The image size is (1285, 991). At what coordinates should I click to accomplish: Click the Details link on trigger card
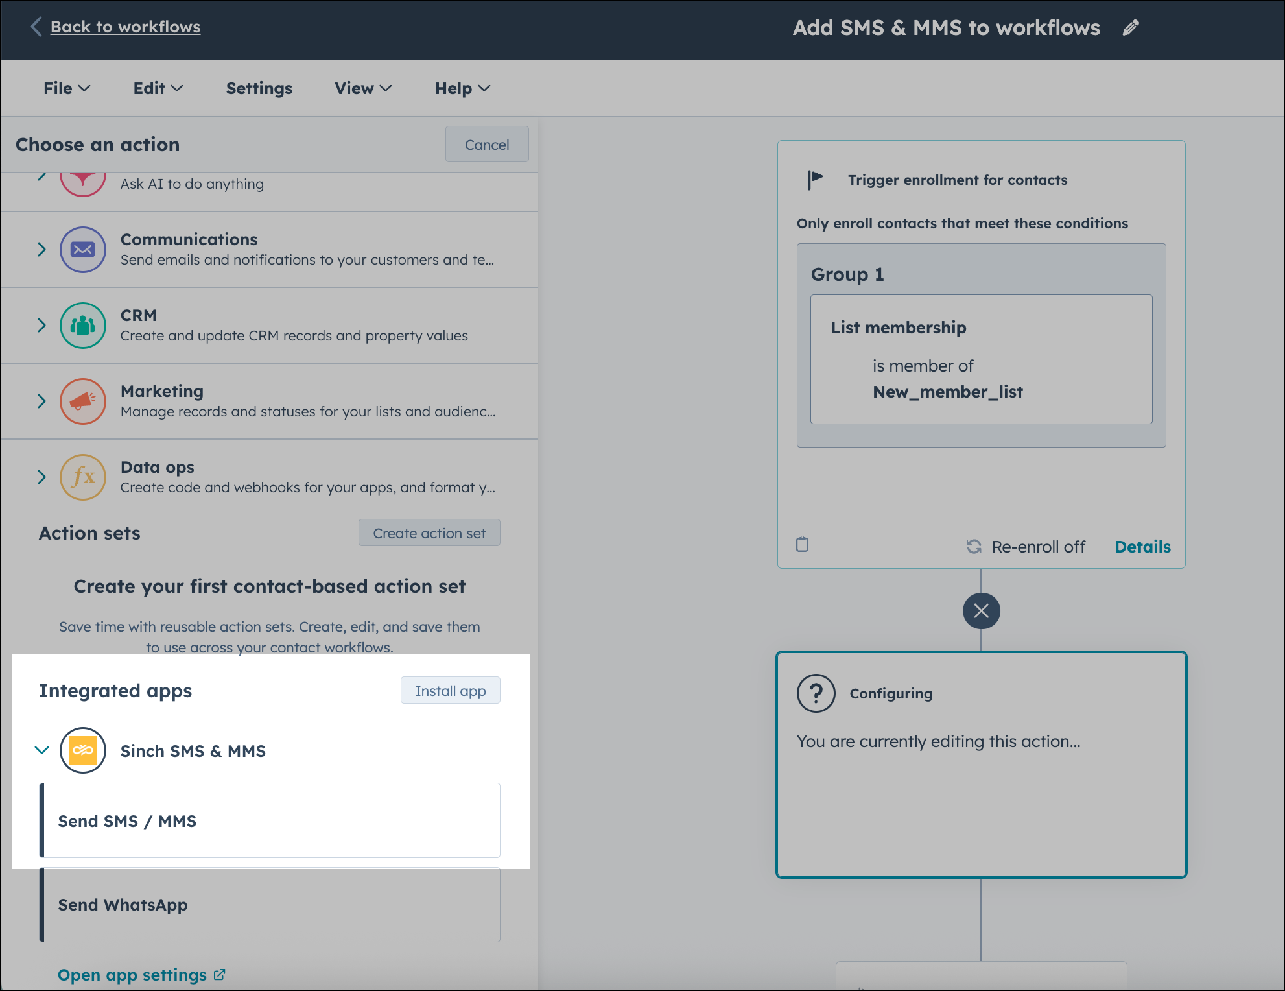1143,546
